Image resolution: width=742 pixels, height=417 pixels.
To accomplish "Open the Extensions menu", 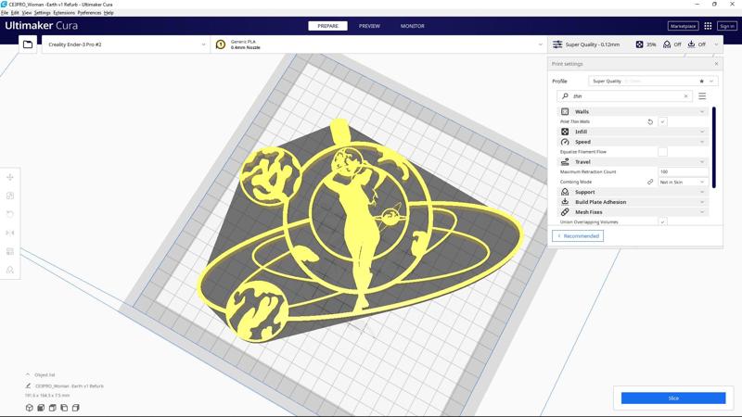I will (x=64, y=13).
